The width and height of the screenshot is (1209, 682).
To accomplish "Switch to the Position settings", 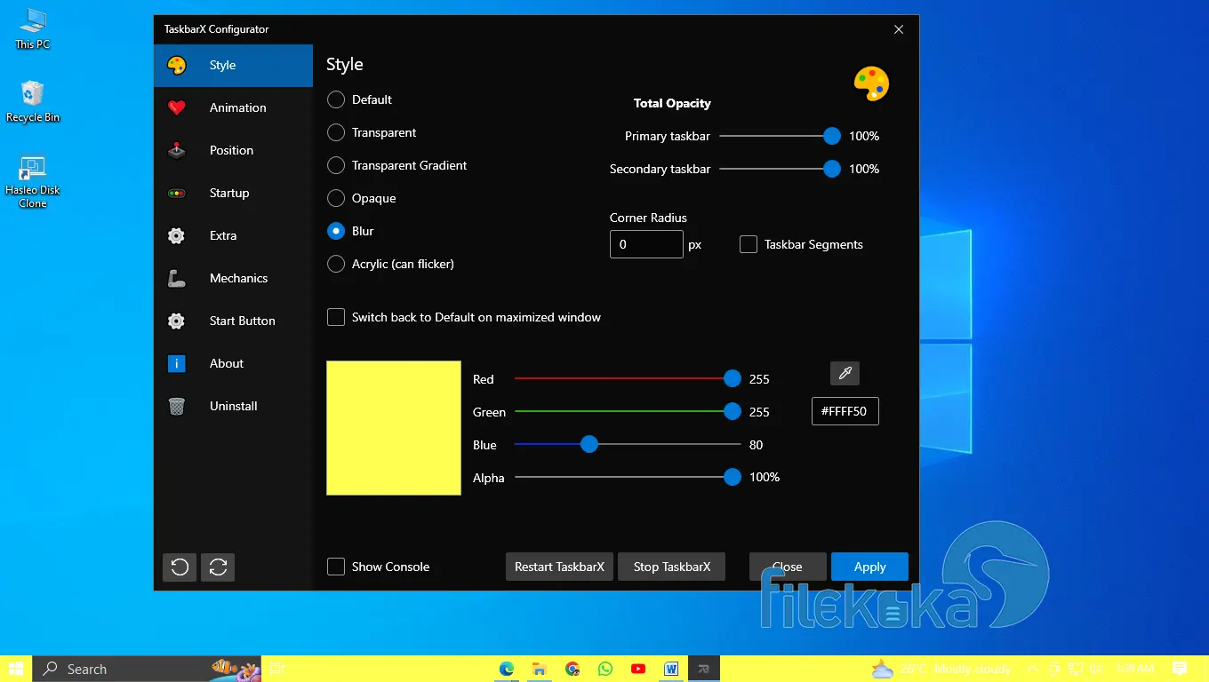I will tap(233, 150).
